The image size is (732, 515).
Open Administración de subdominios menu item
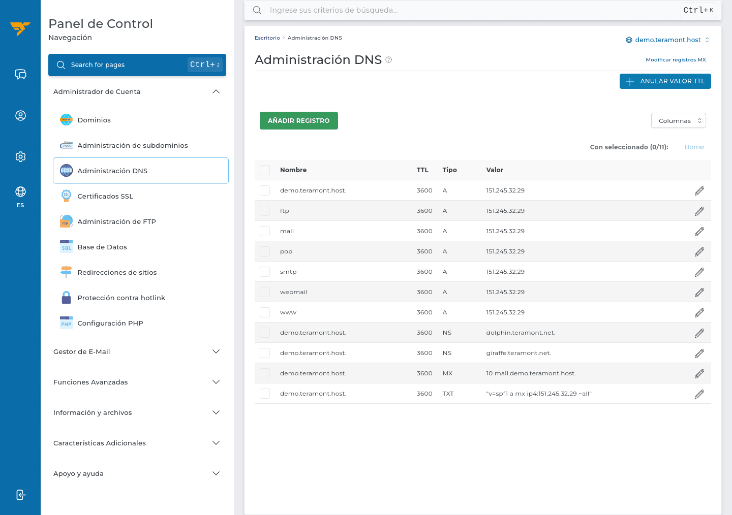click(x=141, y=145)
